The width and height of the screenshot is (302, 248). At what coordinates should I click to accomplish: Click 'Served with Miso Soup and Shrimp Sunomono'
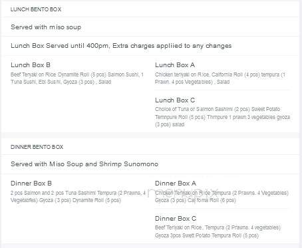point(84,164)
